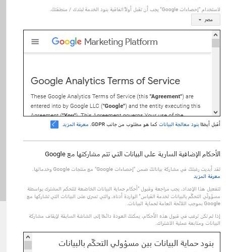Click the paragraph starting with لتفعيل هذا الإعداد
The image size is (233, 252).
[124, 196]
